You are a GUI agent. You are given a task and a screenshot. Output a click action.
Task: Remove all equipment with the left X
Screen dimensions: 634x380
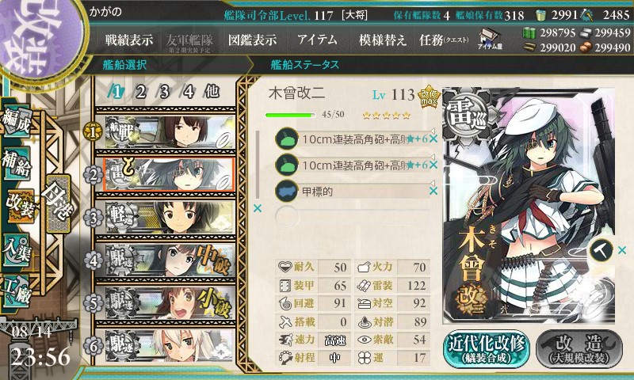tap(257, 208)
